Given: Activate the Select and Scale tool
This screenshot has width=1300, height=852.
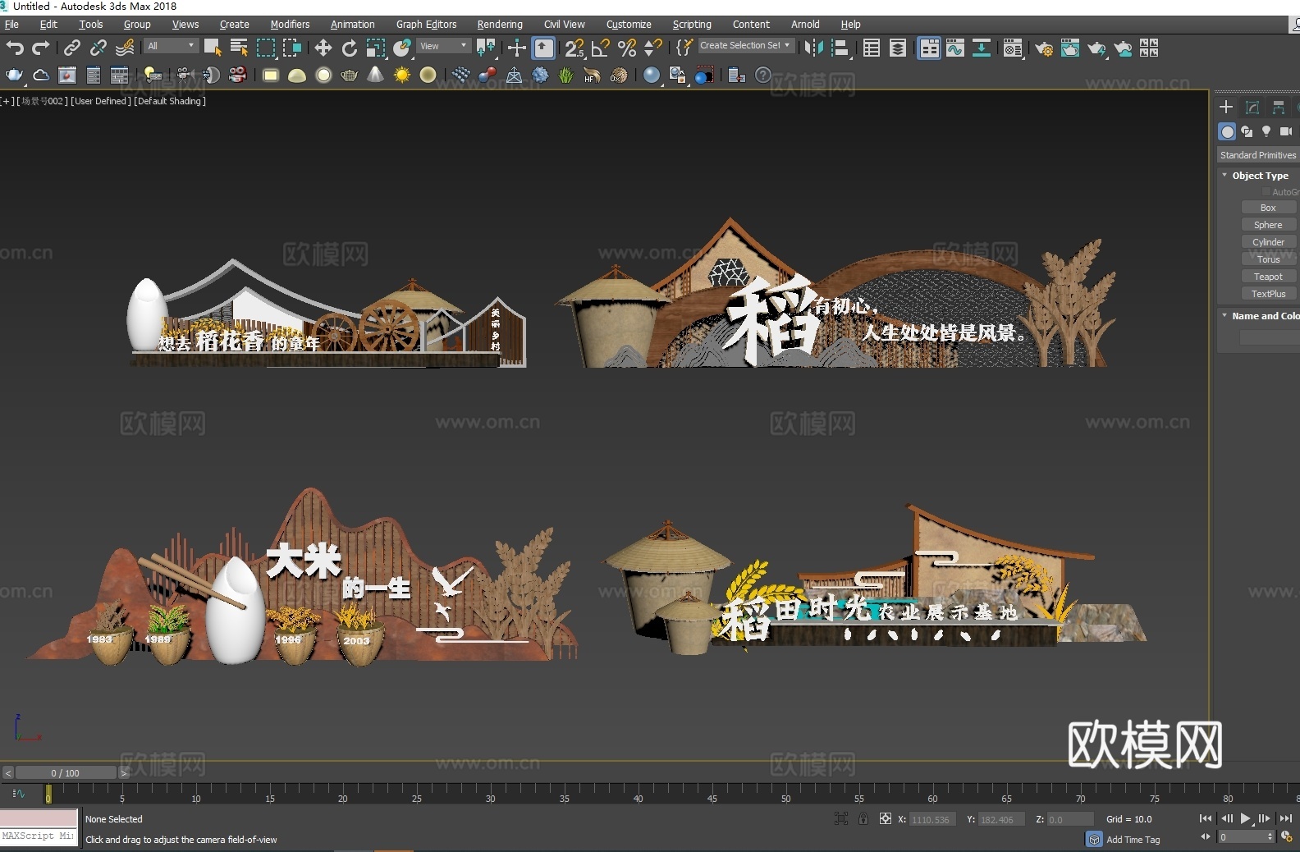Looking at the screenshot, I should (x=376, y=48).
